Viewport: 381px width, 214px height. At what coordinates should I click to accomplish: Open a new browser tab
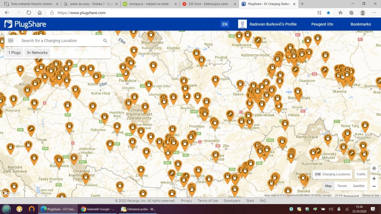[302, 4]
